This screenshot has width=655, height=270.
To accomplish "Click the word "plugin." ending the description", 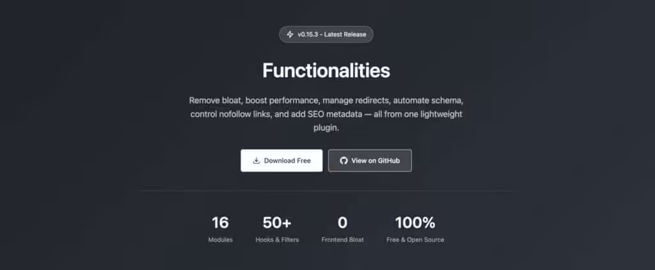I will pyautogui.click(x=326, y=127).
